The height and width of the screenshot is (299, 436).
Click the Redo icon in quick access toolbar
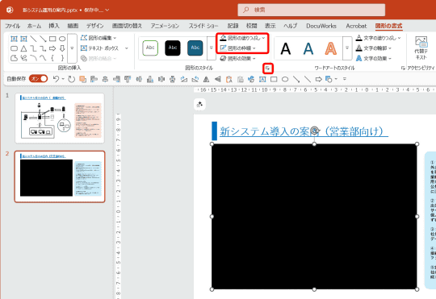72,79
